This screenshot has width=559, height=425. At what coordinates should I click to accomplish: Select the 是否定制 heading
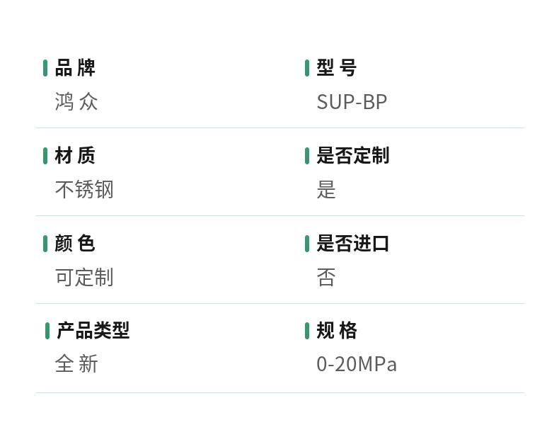(x=353, y=156)
